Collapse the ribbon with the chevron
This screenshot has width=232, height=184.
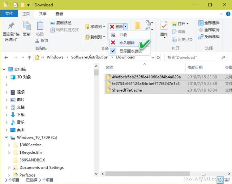pyautogui.click(x=221, y=14)
